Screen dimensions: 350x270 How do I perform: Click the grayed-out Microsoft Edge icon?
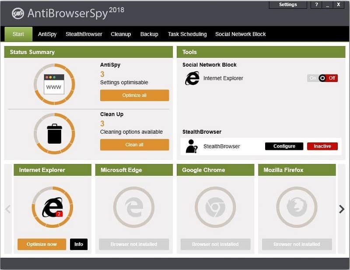(x=134, y=207)
